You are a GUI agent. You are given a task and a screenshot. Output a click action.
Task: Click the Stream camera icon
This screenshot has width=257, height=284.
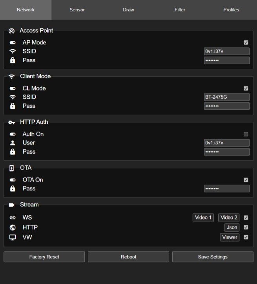[x=12, y=205]
